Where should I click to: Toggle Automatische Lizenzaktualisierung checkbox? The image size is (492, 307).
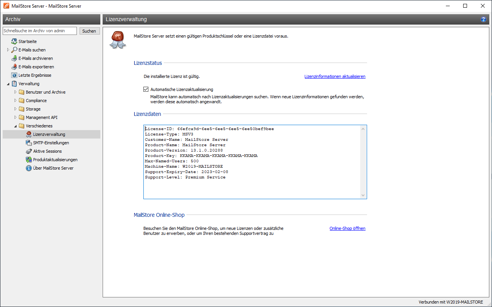tap(146, 89)
